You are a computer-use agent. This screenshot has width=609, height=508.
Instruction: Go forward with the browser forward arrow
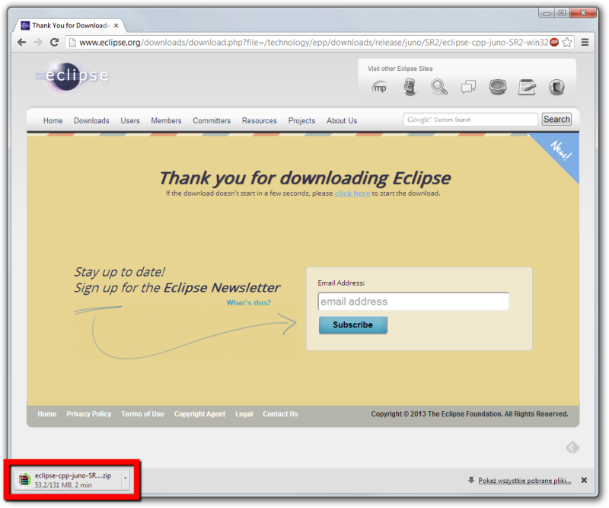[x=38, y=42]
